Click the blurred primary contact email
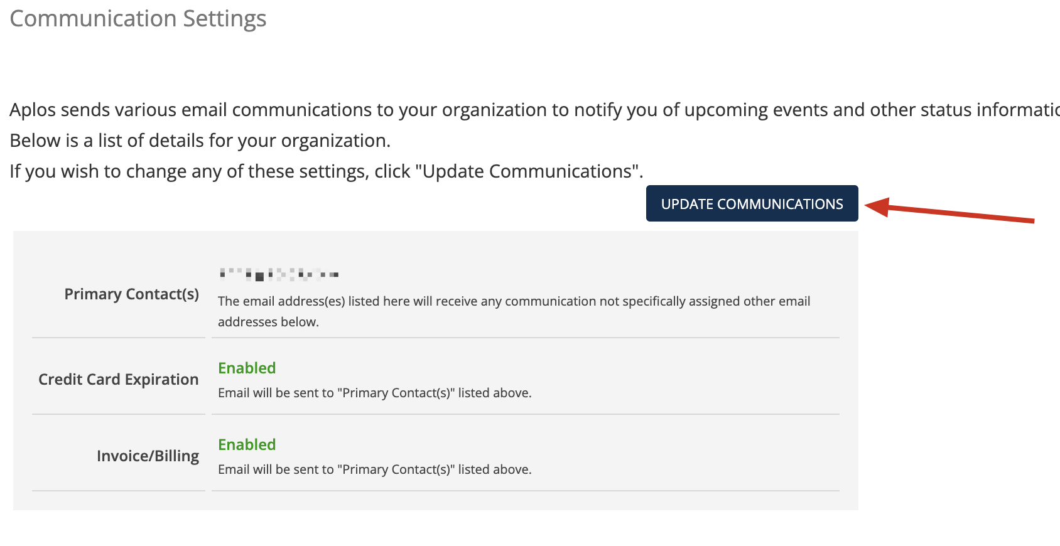The image size is (1060, 546). (x=279, y=274)
